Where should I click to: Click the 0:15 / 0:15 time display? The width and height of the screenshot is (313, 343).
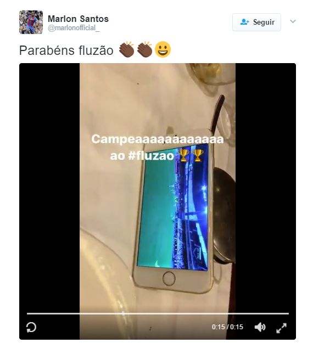pos(227,327)
